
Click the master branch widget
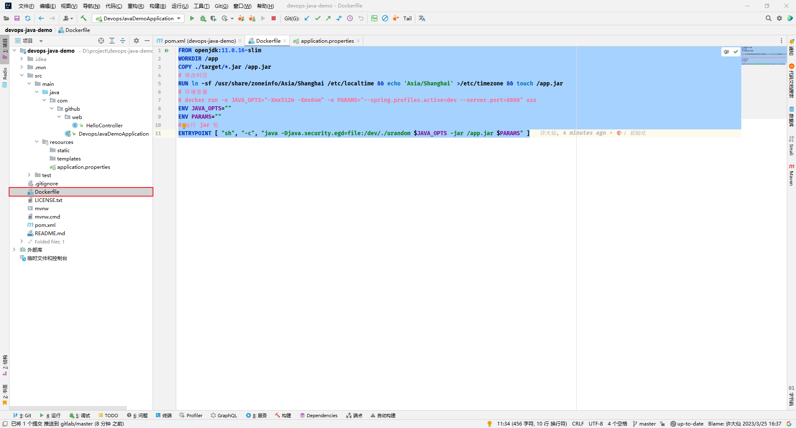[x=644, y=424]
